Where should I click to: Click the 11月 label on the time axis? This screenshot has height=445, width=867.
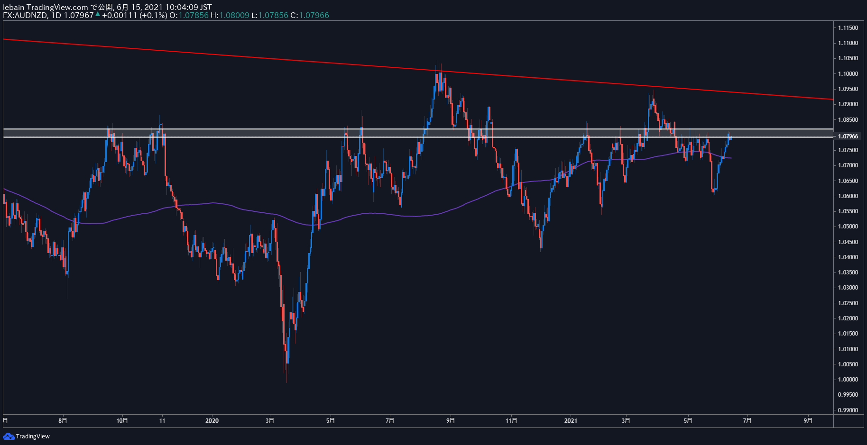pyautogui.click(x=511, y=421)
